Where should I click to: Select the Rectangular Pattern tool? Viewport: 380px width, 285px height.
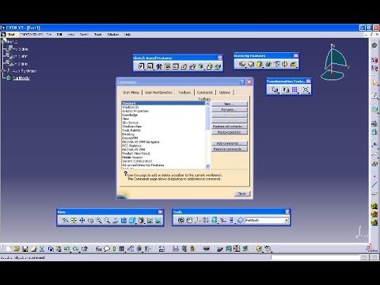294,89
